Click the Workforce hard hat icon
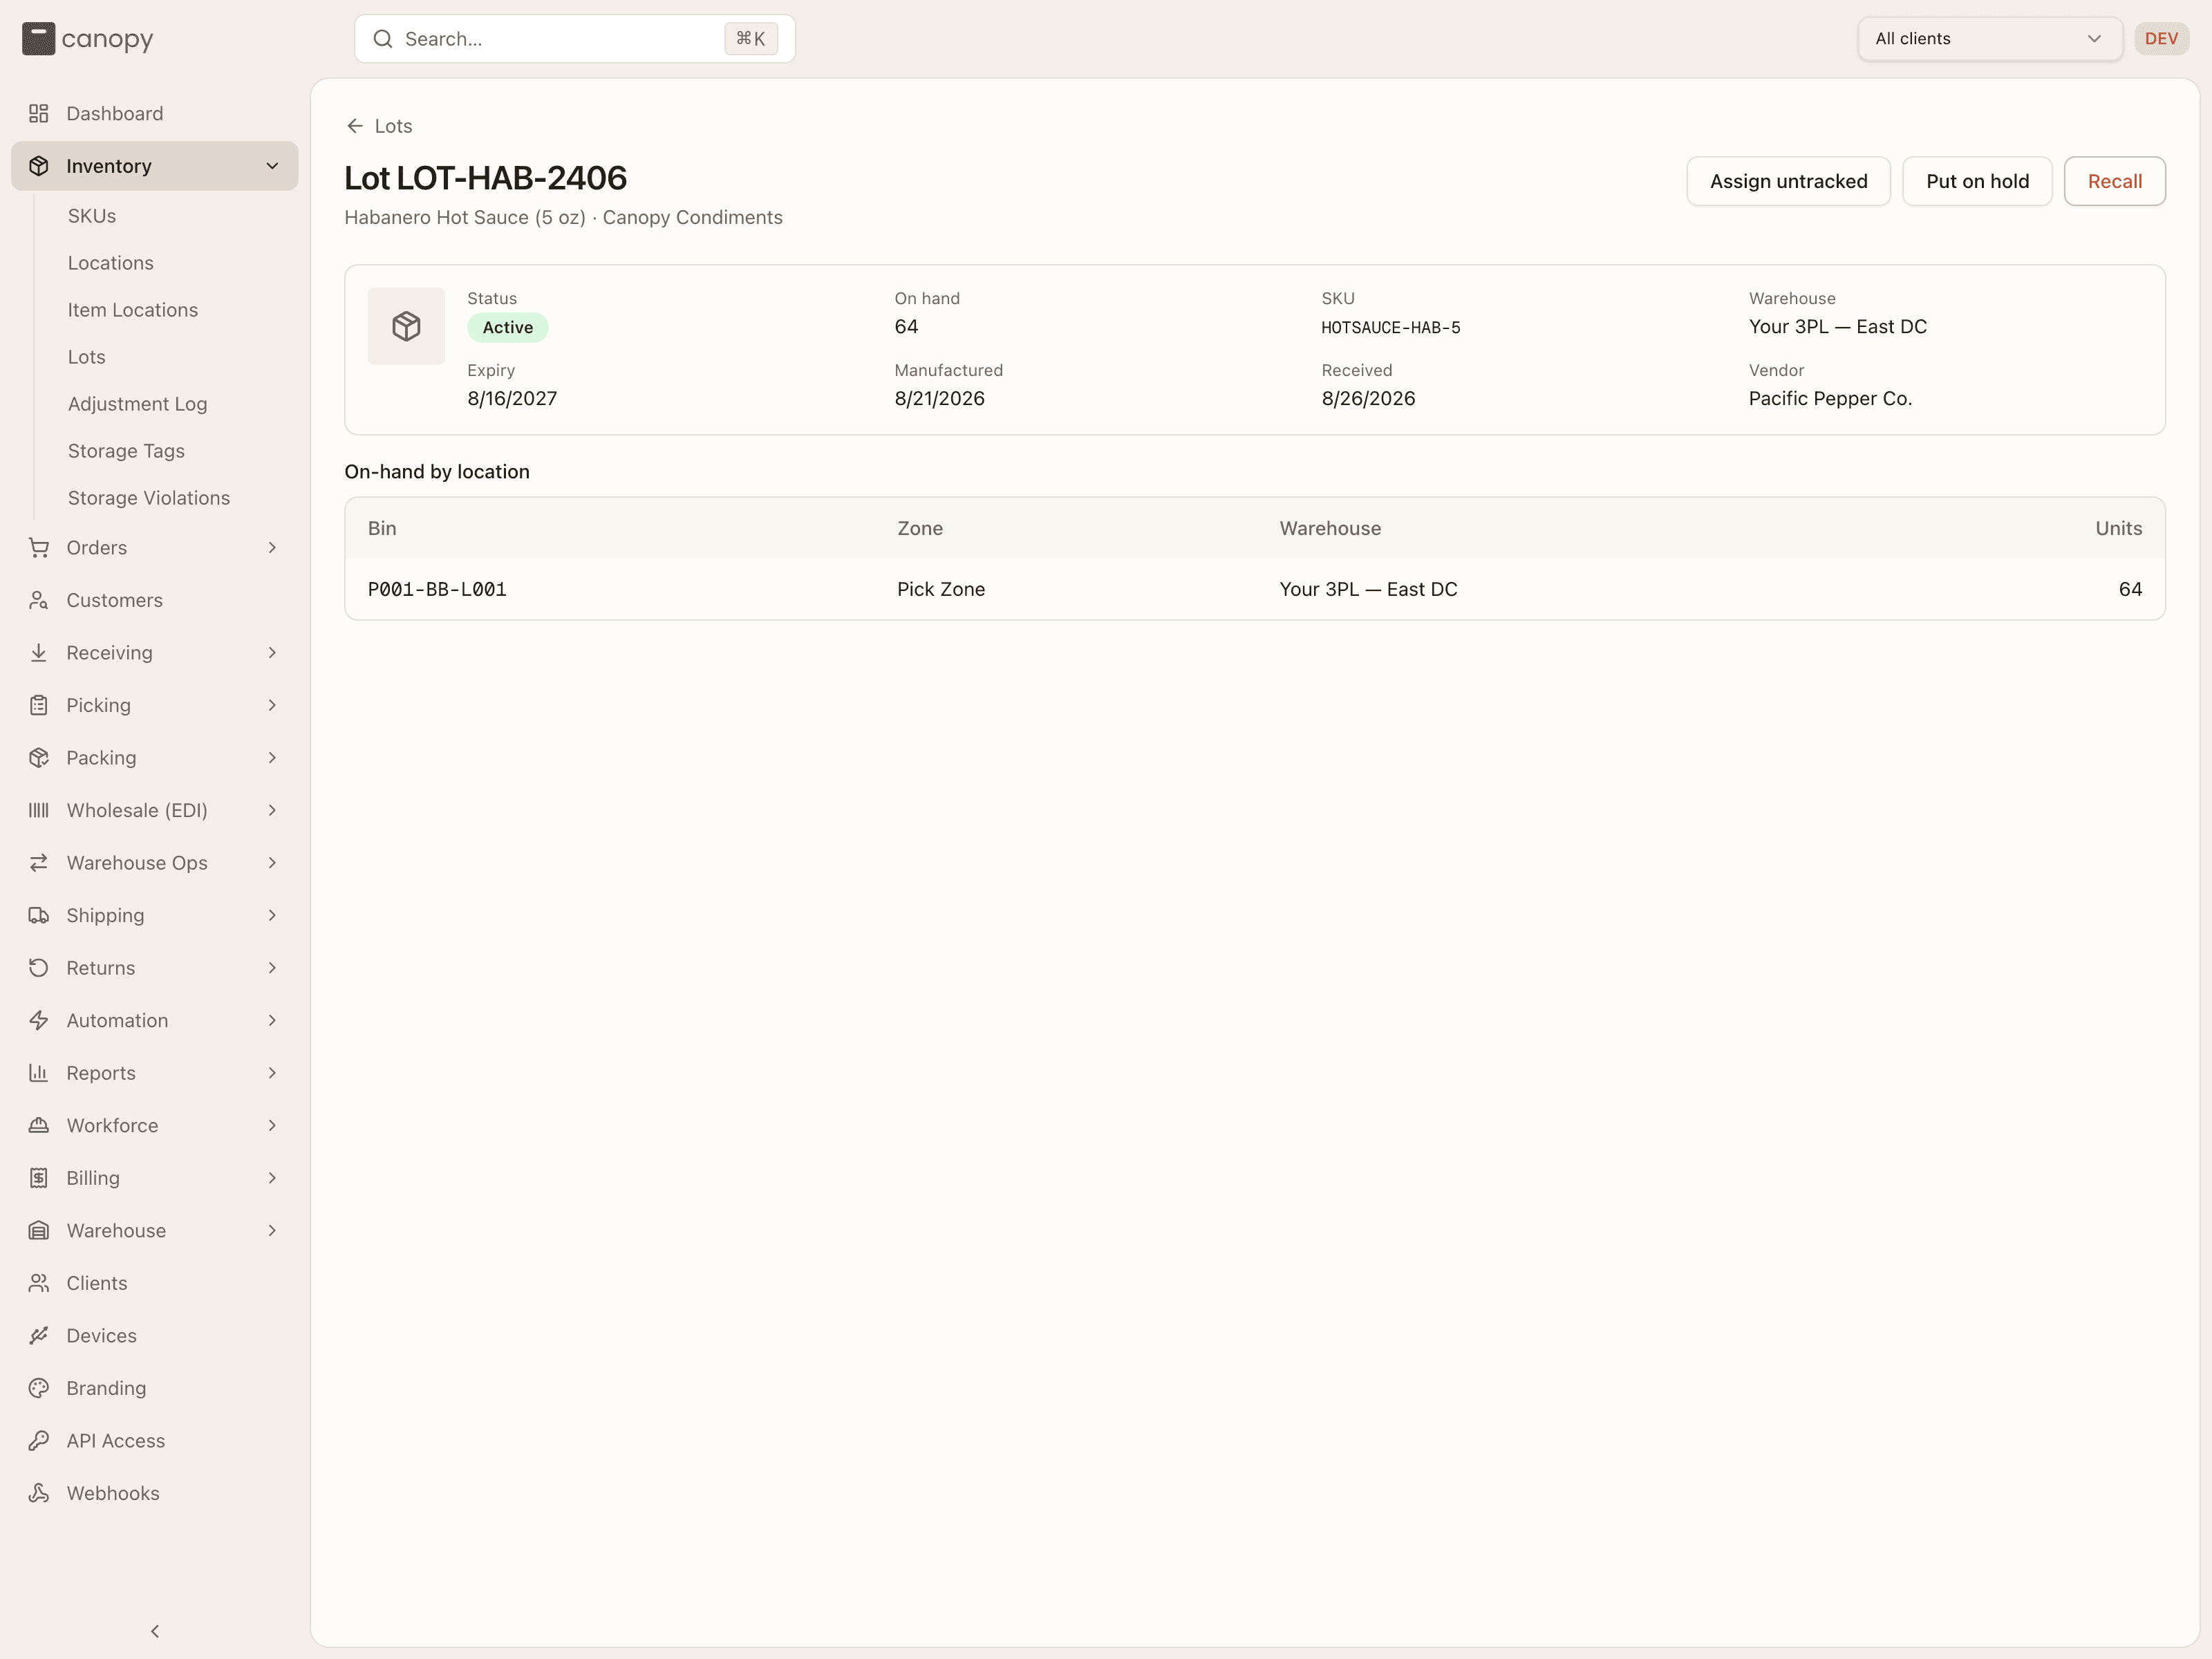Screen dimensions: 2212x1659 39,1126
